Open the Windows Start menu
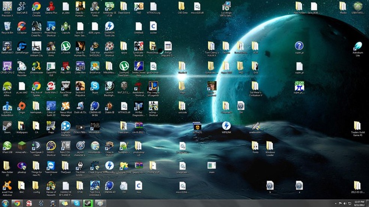369x207 pixels. 5,203
